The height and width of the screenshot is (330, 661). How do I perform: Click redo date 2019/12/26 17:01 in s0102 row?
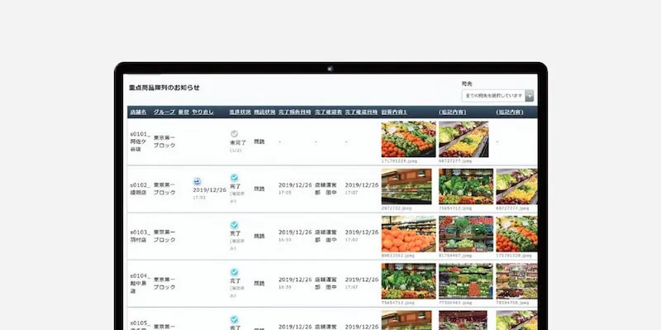(210, 193)
